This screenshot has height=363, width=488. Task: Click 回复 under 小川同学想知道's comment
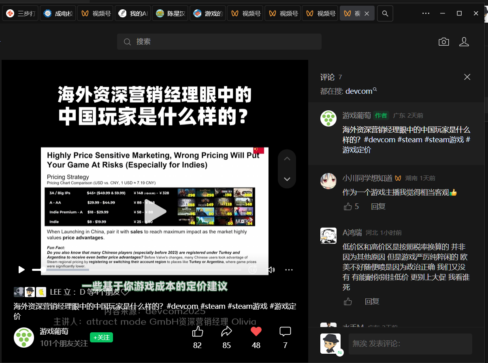click(x=378, y=207)
